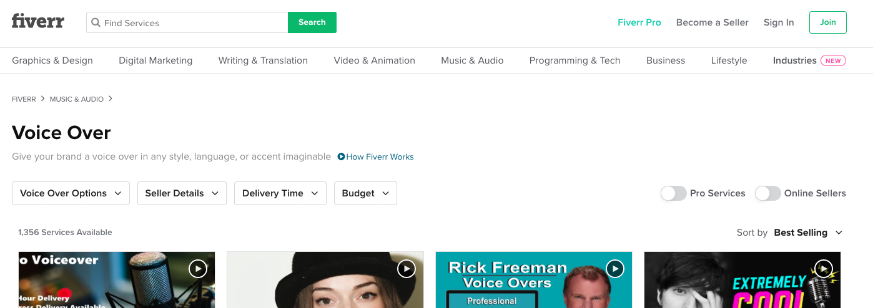The image size is (873, 308).
Task: Open Become a Seller link
Action: [x=713, y=22]
